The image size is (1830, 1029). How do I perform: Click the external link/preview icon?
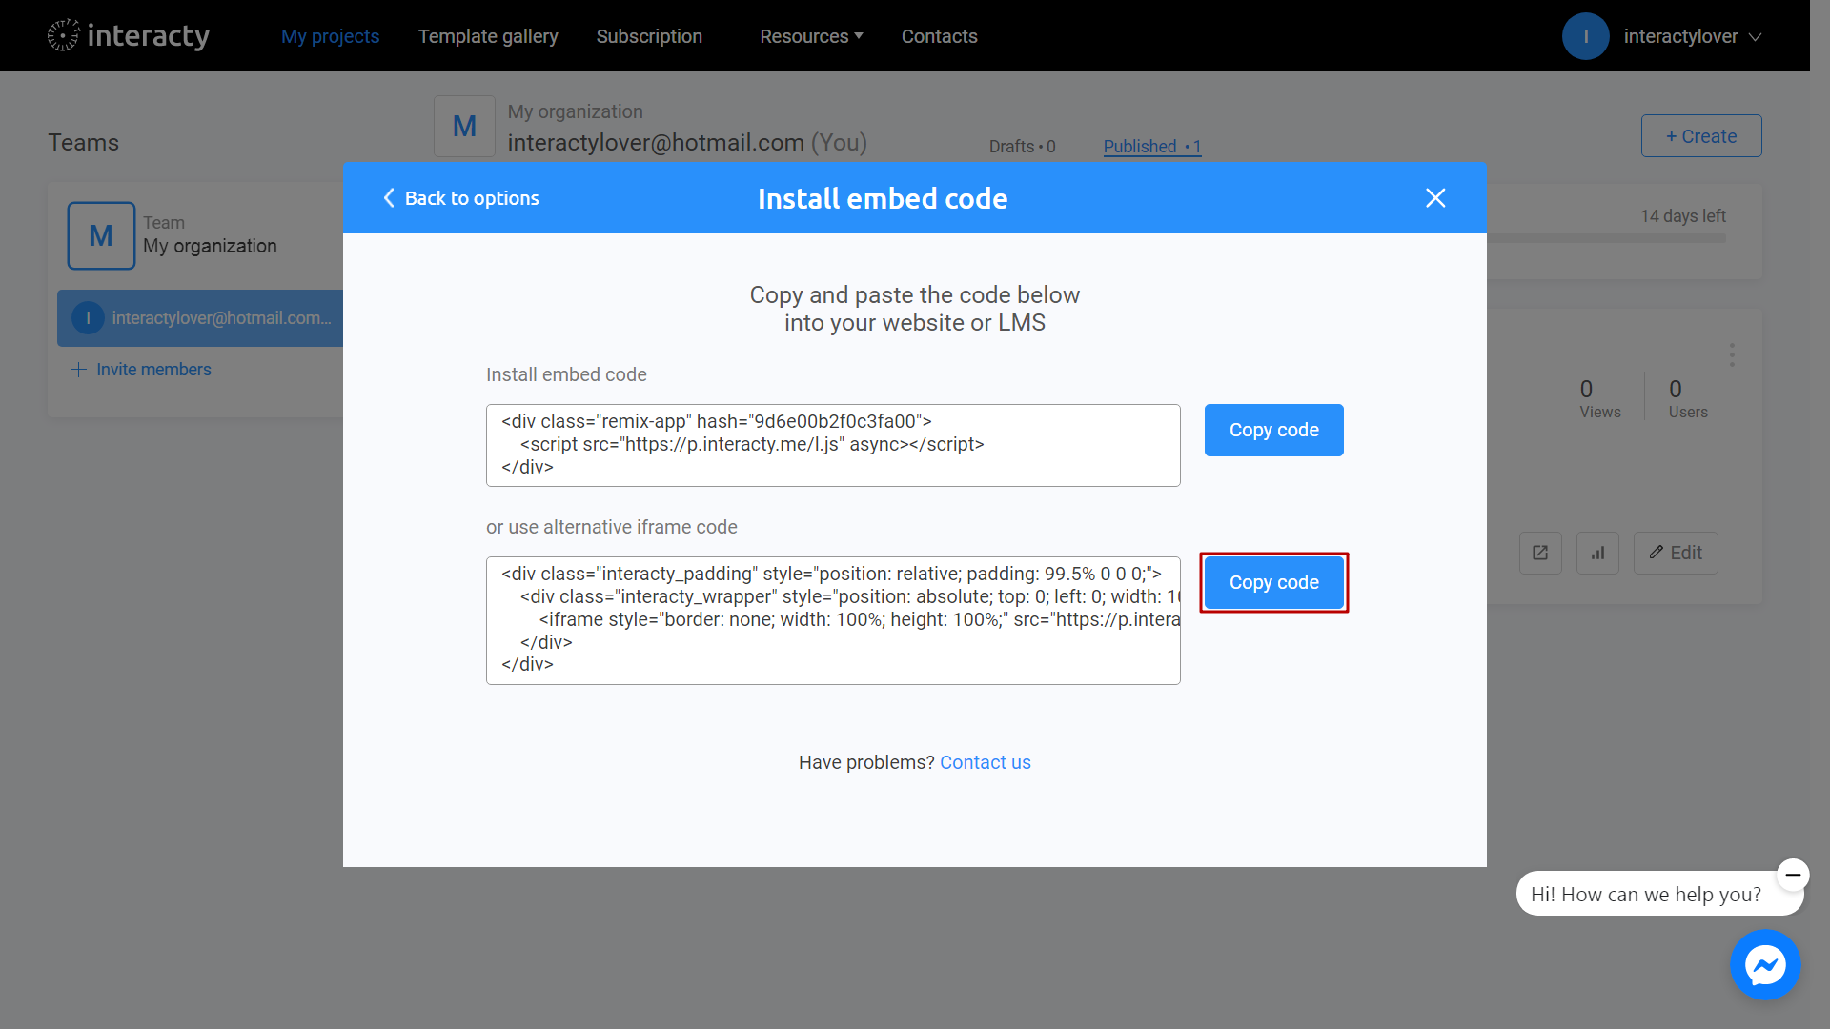point(1541,553)
